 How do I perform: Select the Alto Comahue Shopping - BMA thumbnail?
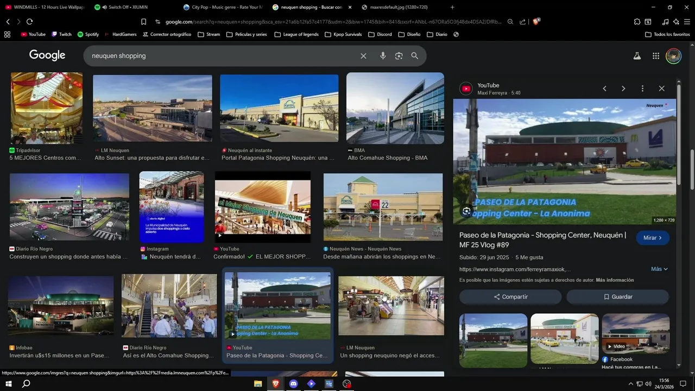395,108
